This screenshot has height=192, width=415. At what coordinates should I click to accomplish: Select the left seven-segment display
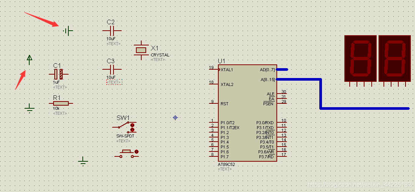point(360,61)
